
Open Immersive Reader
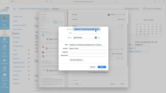click(x=152, y=9)
